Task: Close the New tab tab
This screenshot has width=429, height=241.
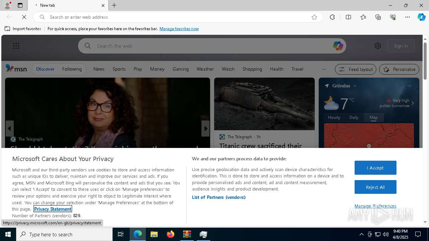Action: 103,5
